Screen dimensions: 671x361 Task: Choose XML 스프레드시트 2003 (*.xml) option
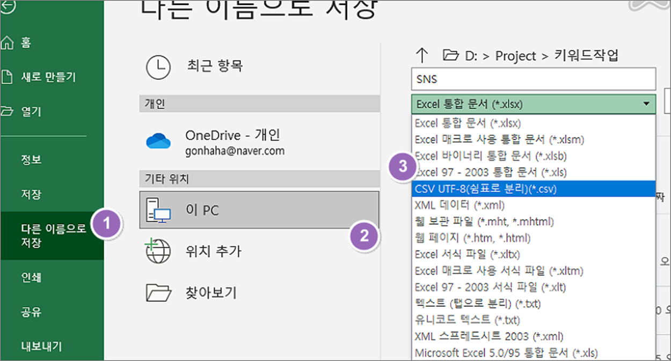click(534, 336)
